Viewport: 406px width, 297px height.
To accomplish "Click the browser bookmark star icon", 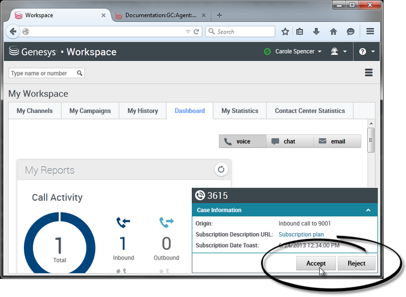I will [285, 31].
